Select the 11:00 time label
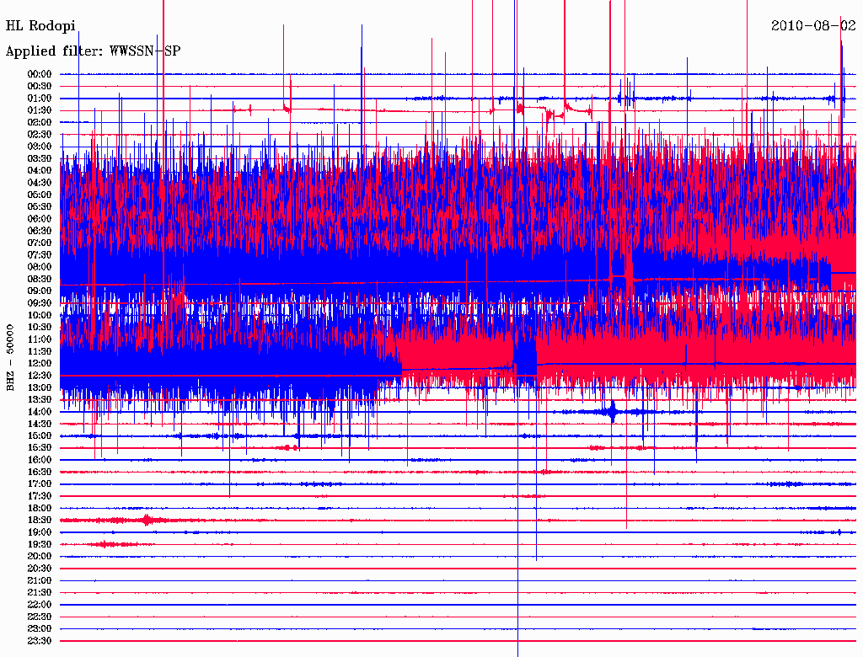 [x=40, y=339]
